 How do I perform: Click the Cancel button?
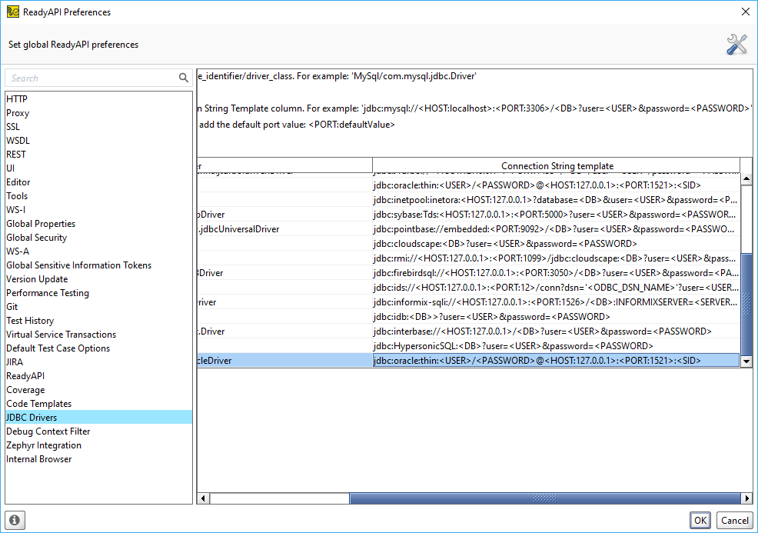pos(735,521)
